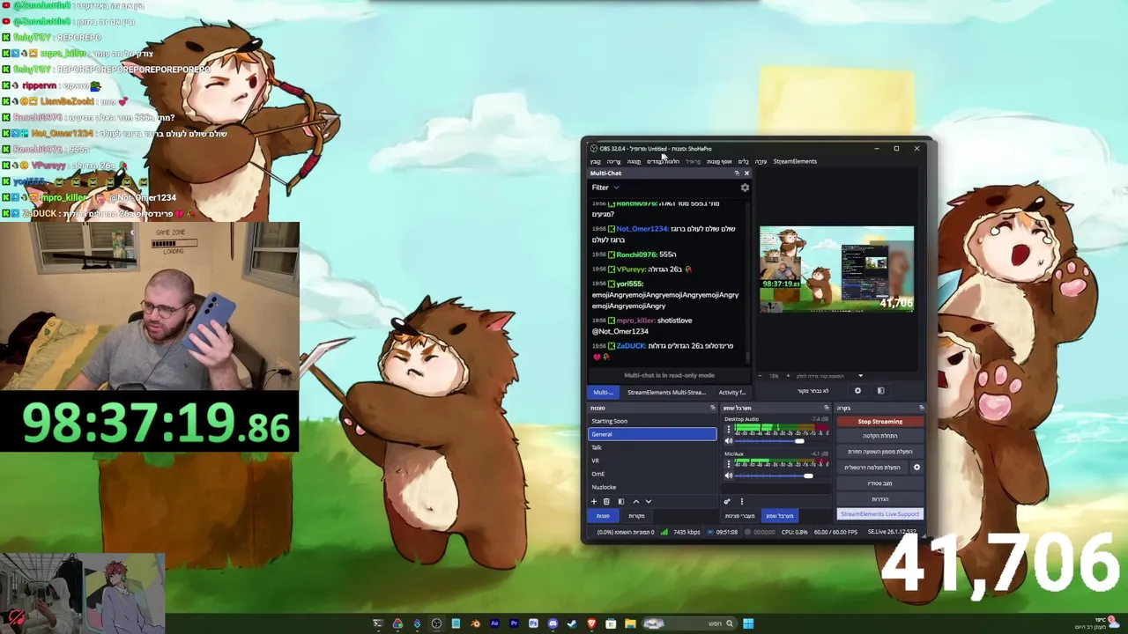Open StreamElements Live Support link
The height and width of the screenshot is (634, 1128).
coord(880,514)
